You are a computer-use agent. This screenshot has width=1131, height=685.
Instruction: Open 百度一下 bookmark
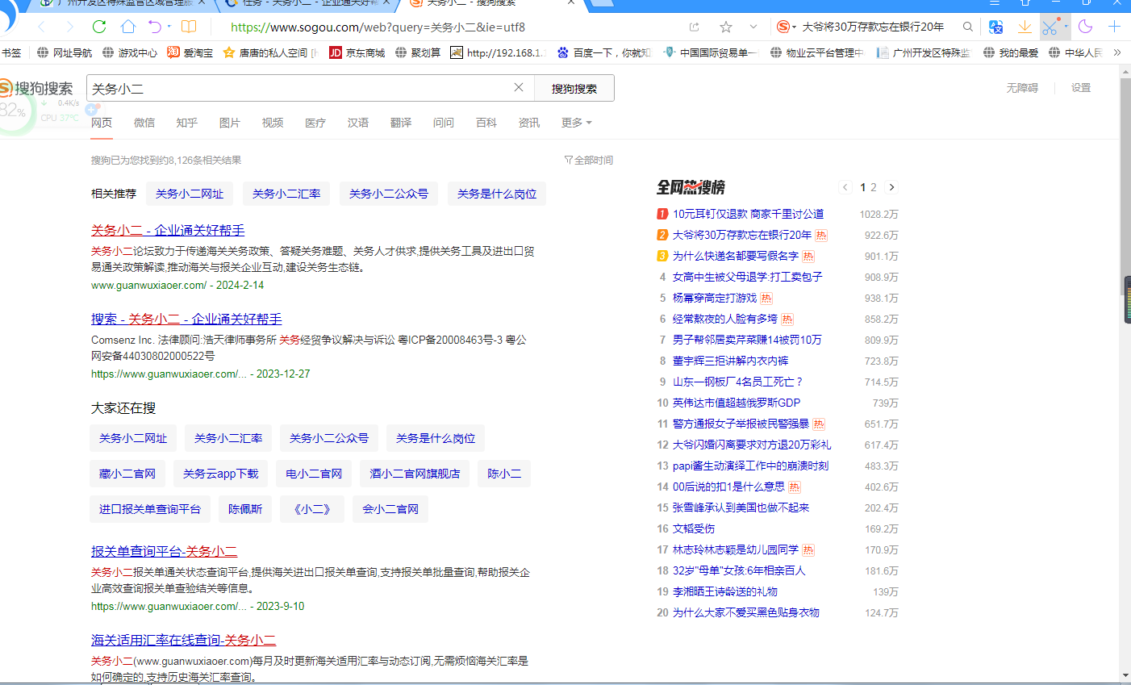pos(603,52)
